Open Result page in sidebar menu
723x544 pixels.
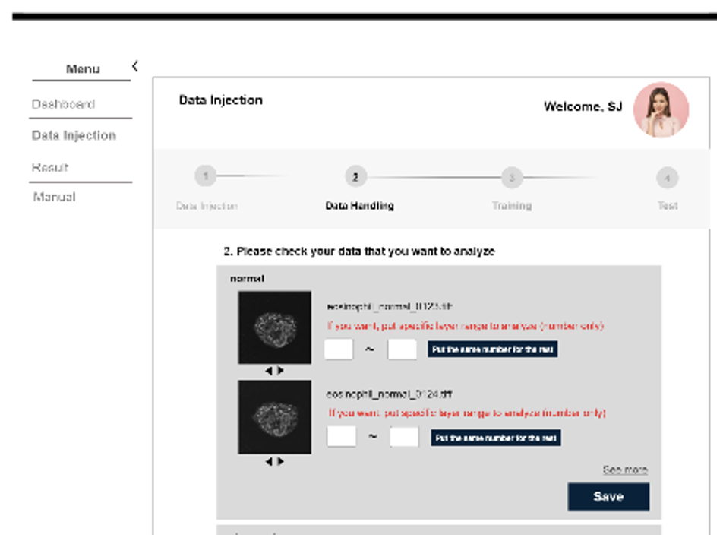pos(50,167)
